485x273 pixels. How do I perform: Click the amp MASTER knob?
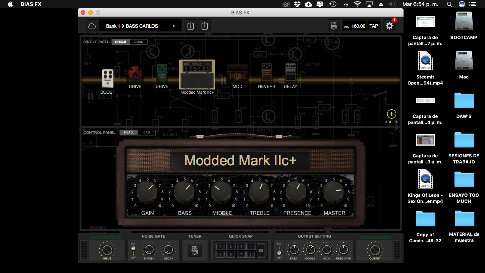click(333, 192)
